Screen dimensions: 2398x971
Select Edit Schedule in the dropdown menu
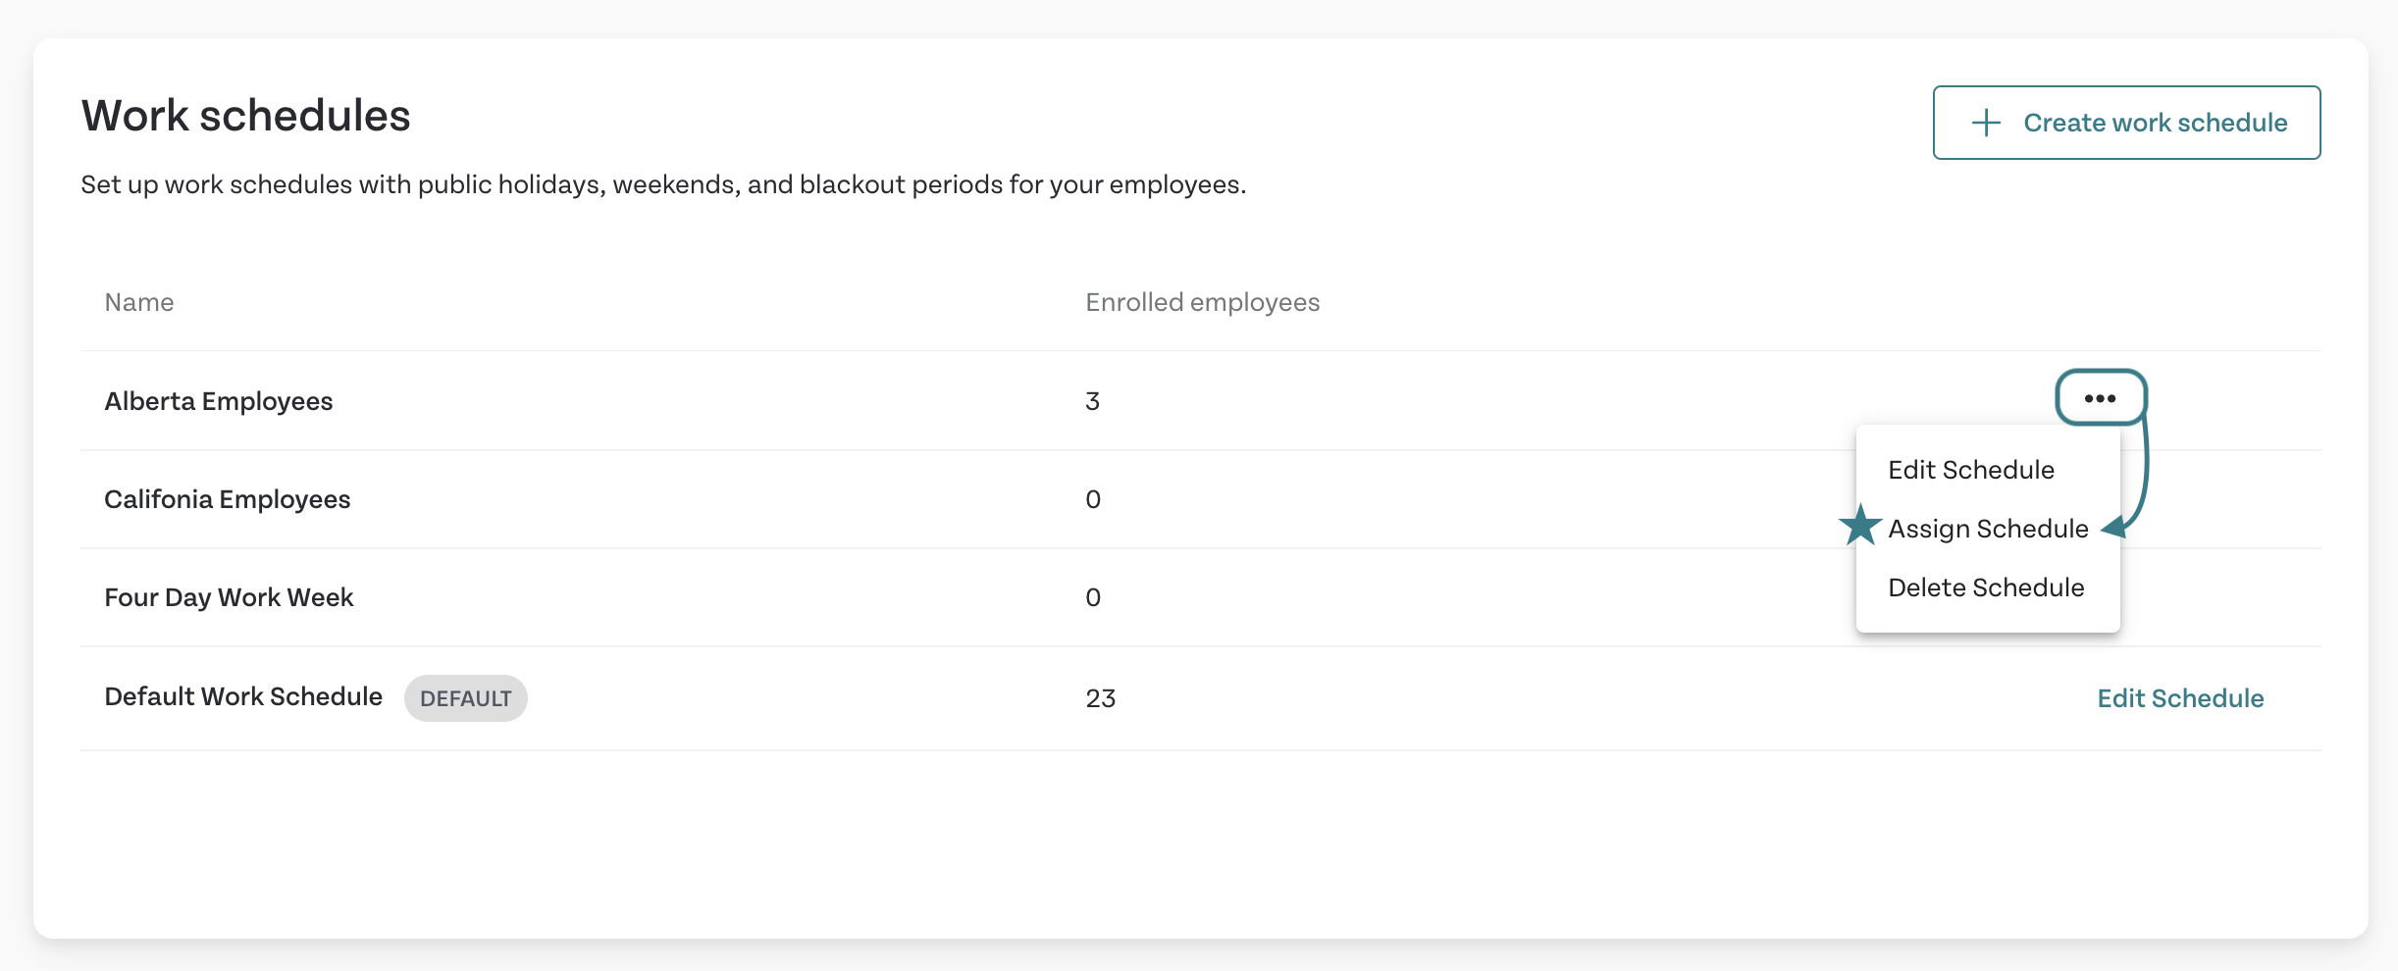[1970, 470]
